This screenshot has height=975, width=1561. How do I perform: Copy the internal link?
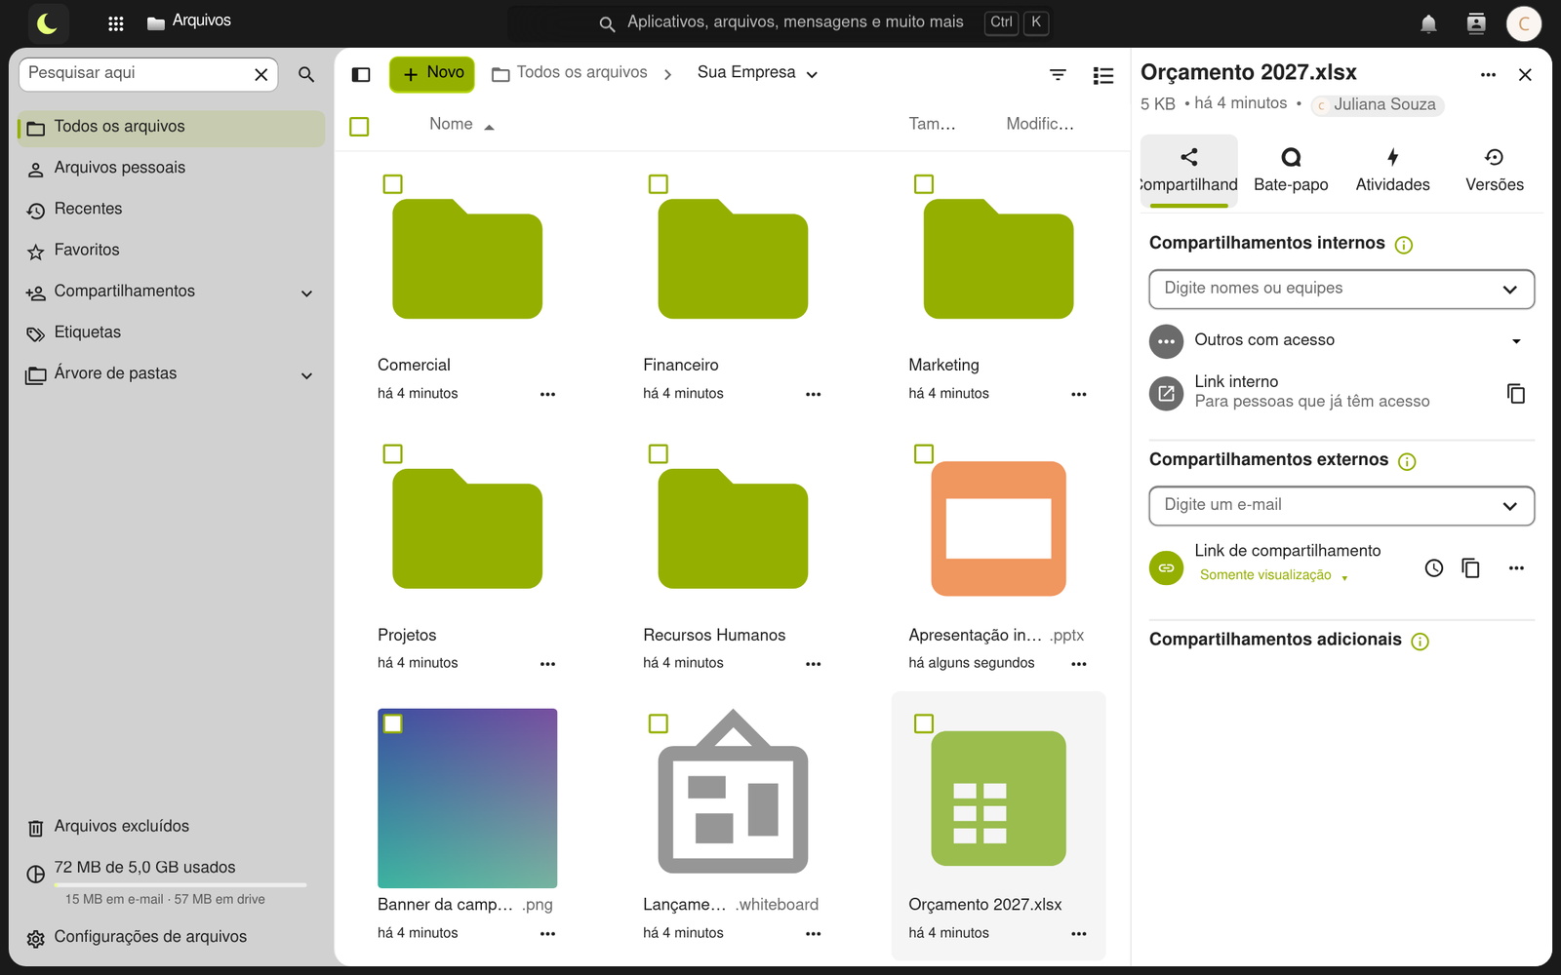click(x=1516, y=393)
